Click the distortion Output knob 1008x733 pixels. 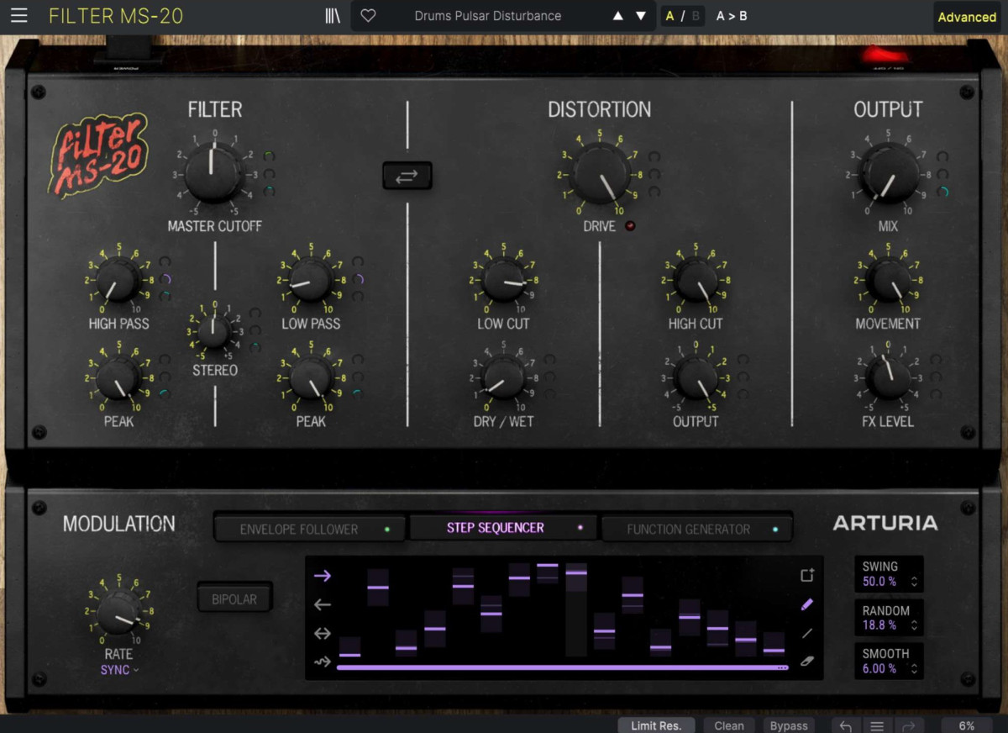(696, 377)
